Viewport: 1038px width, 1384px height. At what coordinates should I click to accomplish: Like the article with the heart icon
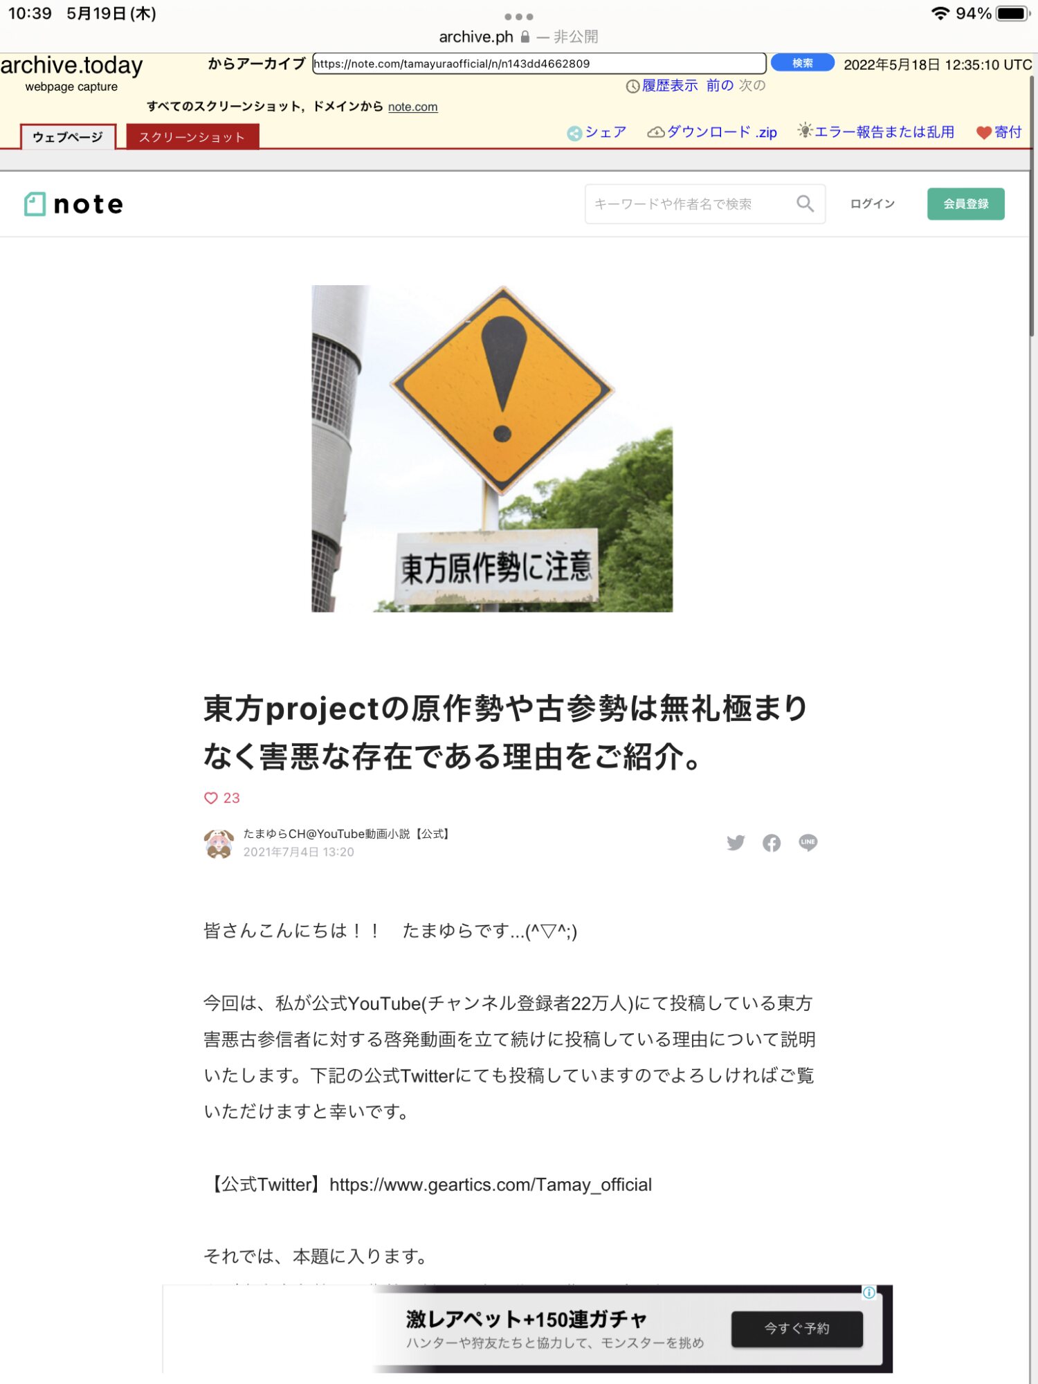click(x=211, y=798)
